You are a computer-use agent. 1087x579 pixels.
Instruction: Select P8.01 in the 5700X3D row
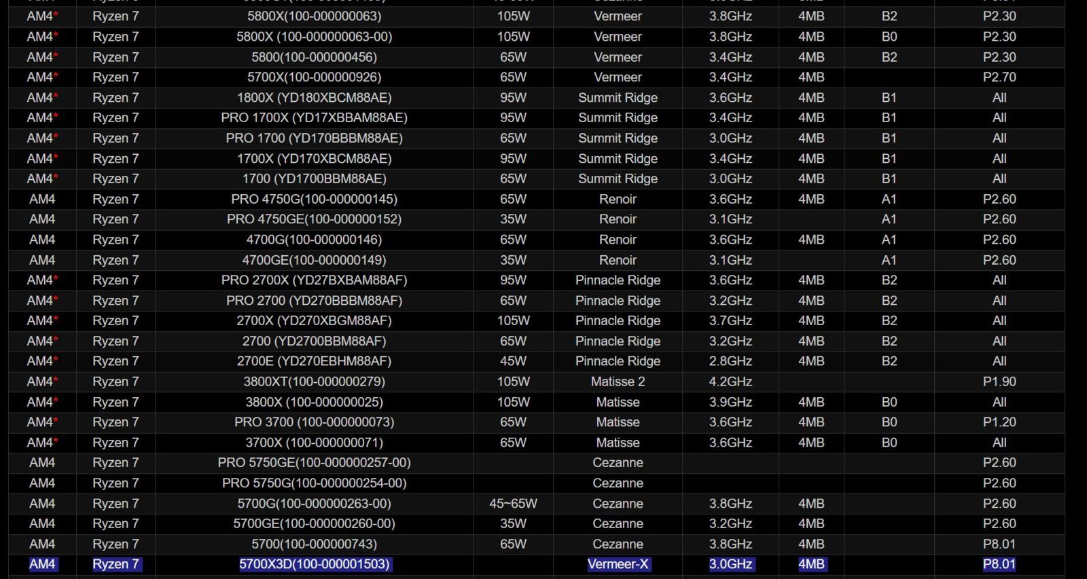click(999, 564)
